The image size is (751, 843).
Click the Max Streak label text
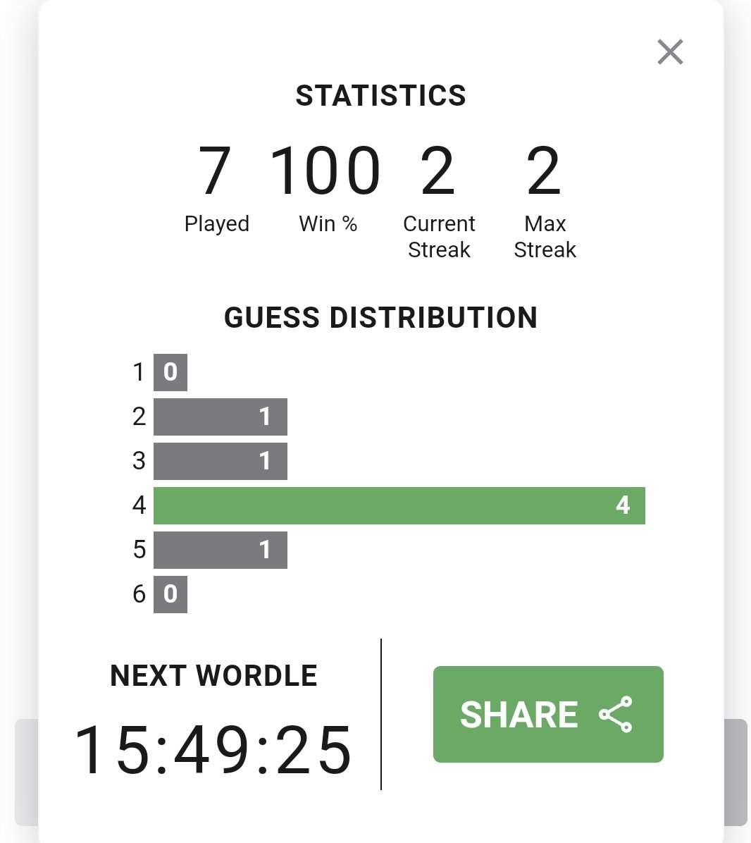545,237
